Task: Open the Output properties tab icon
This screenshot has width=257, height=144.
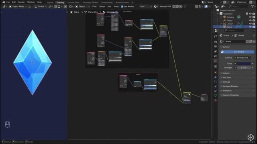Action: pos(216,47)
